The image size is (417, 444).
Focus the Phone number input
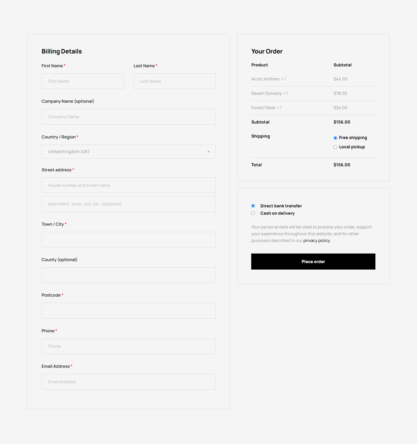click(128, 346)
